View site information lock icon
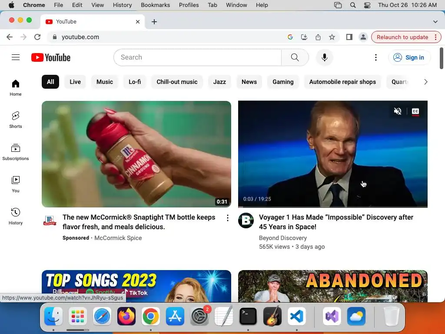 pyautogui.click(x=55, y=37)
